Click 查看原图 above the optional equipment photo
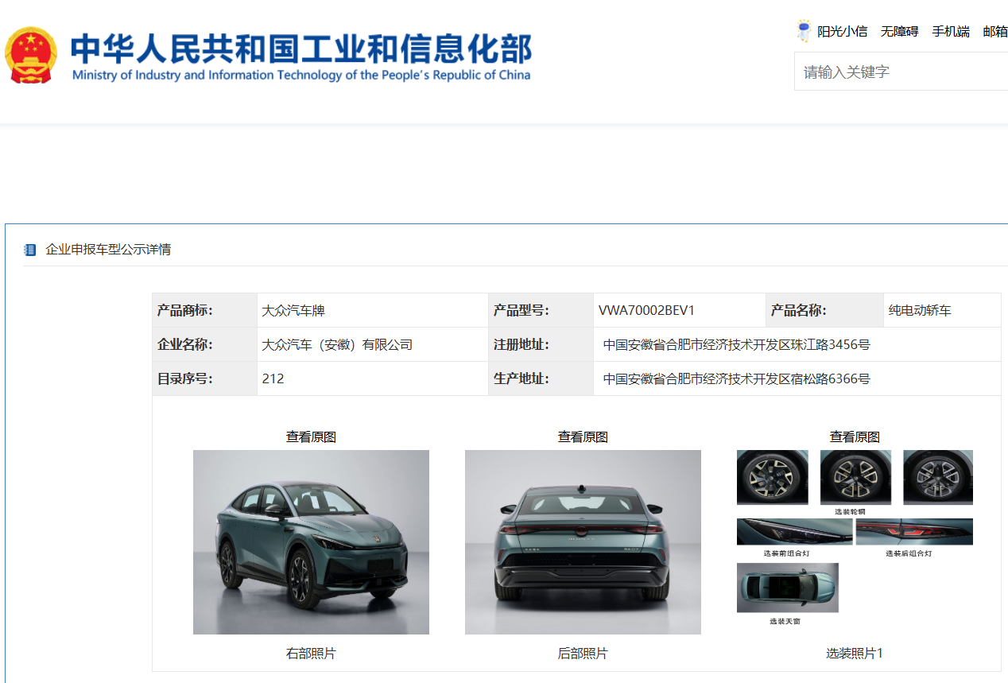 (x=855, y=437)
